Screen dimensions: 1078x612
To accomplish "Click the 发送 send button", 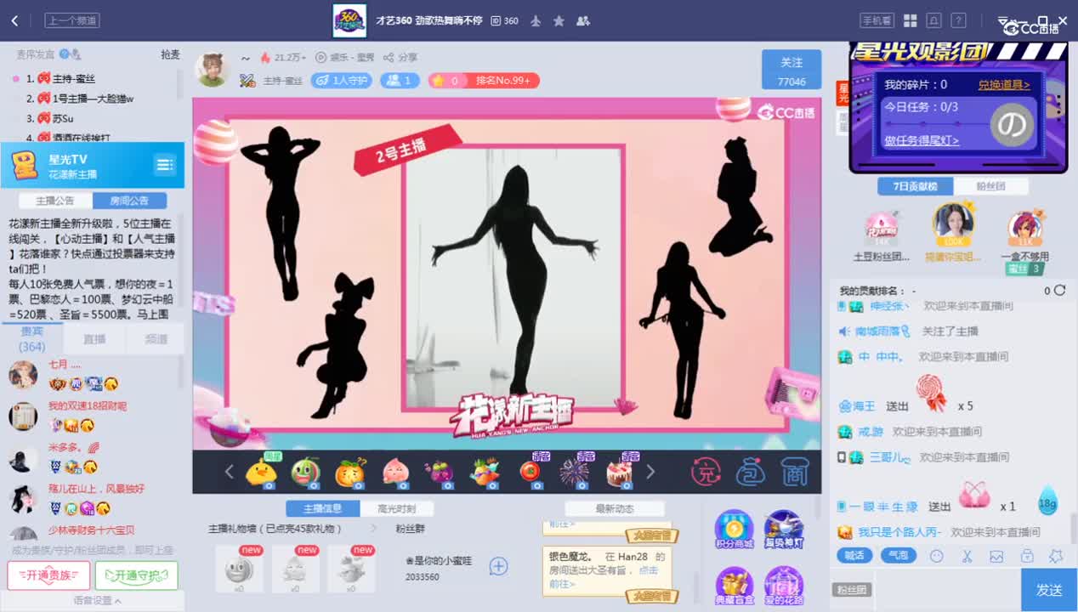I will tap(1049, 590).
